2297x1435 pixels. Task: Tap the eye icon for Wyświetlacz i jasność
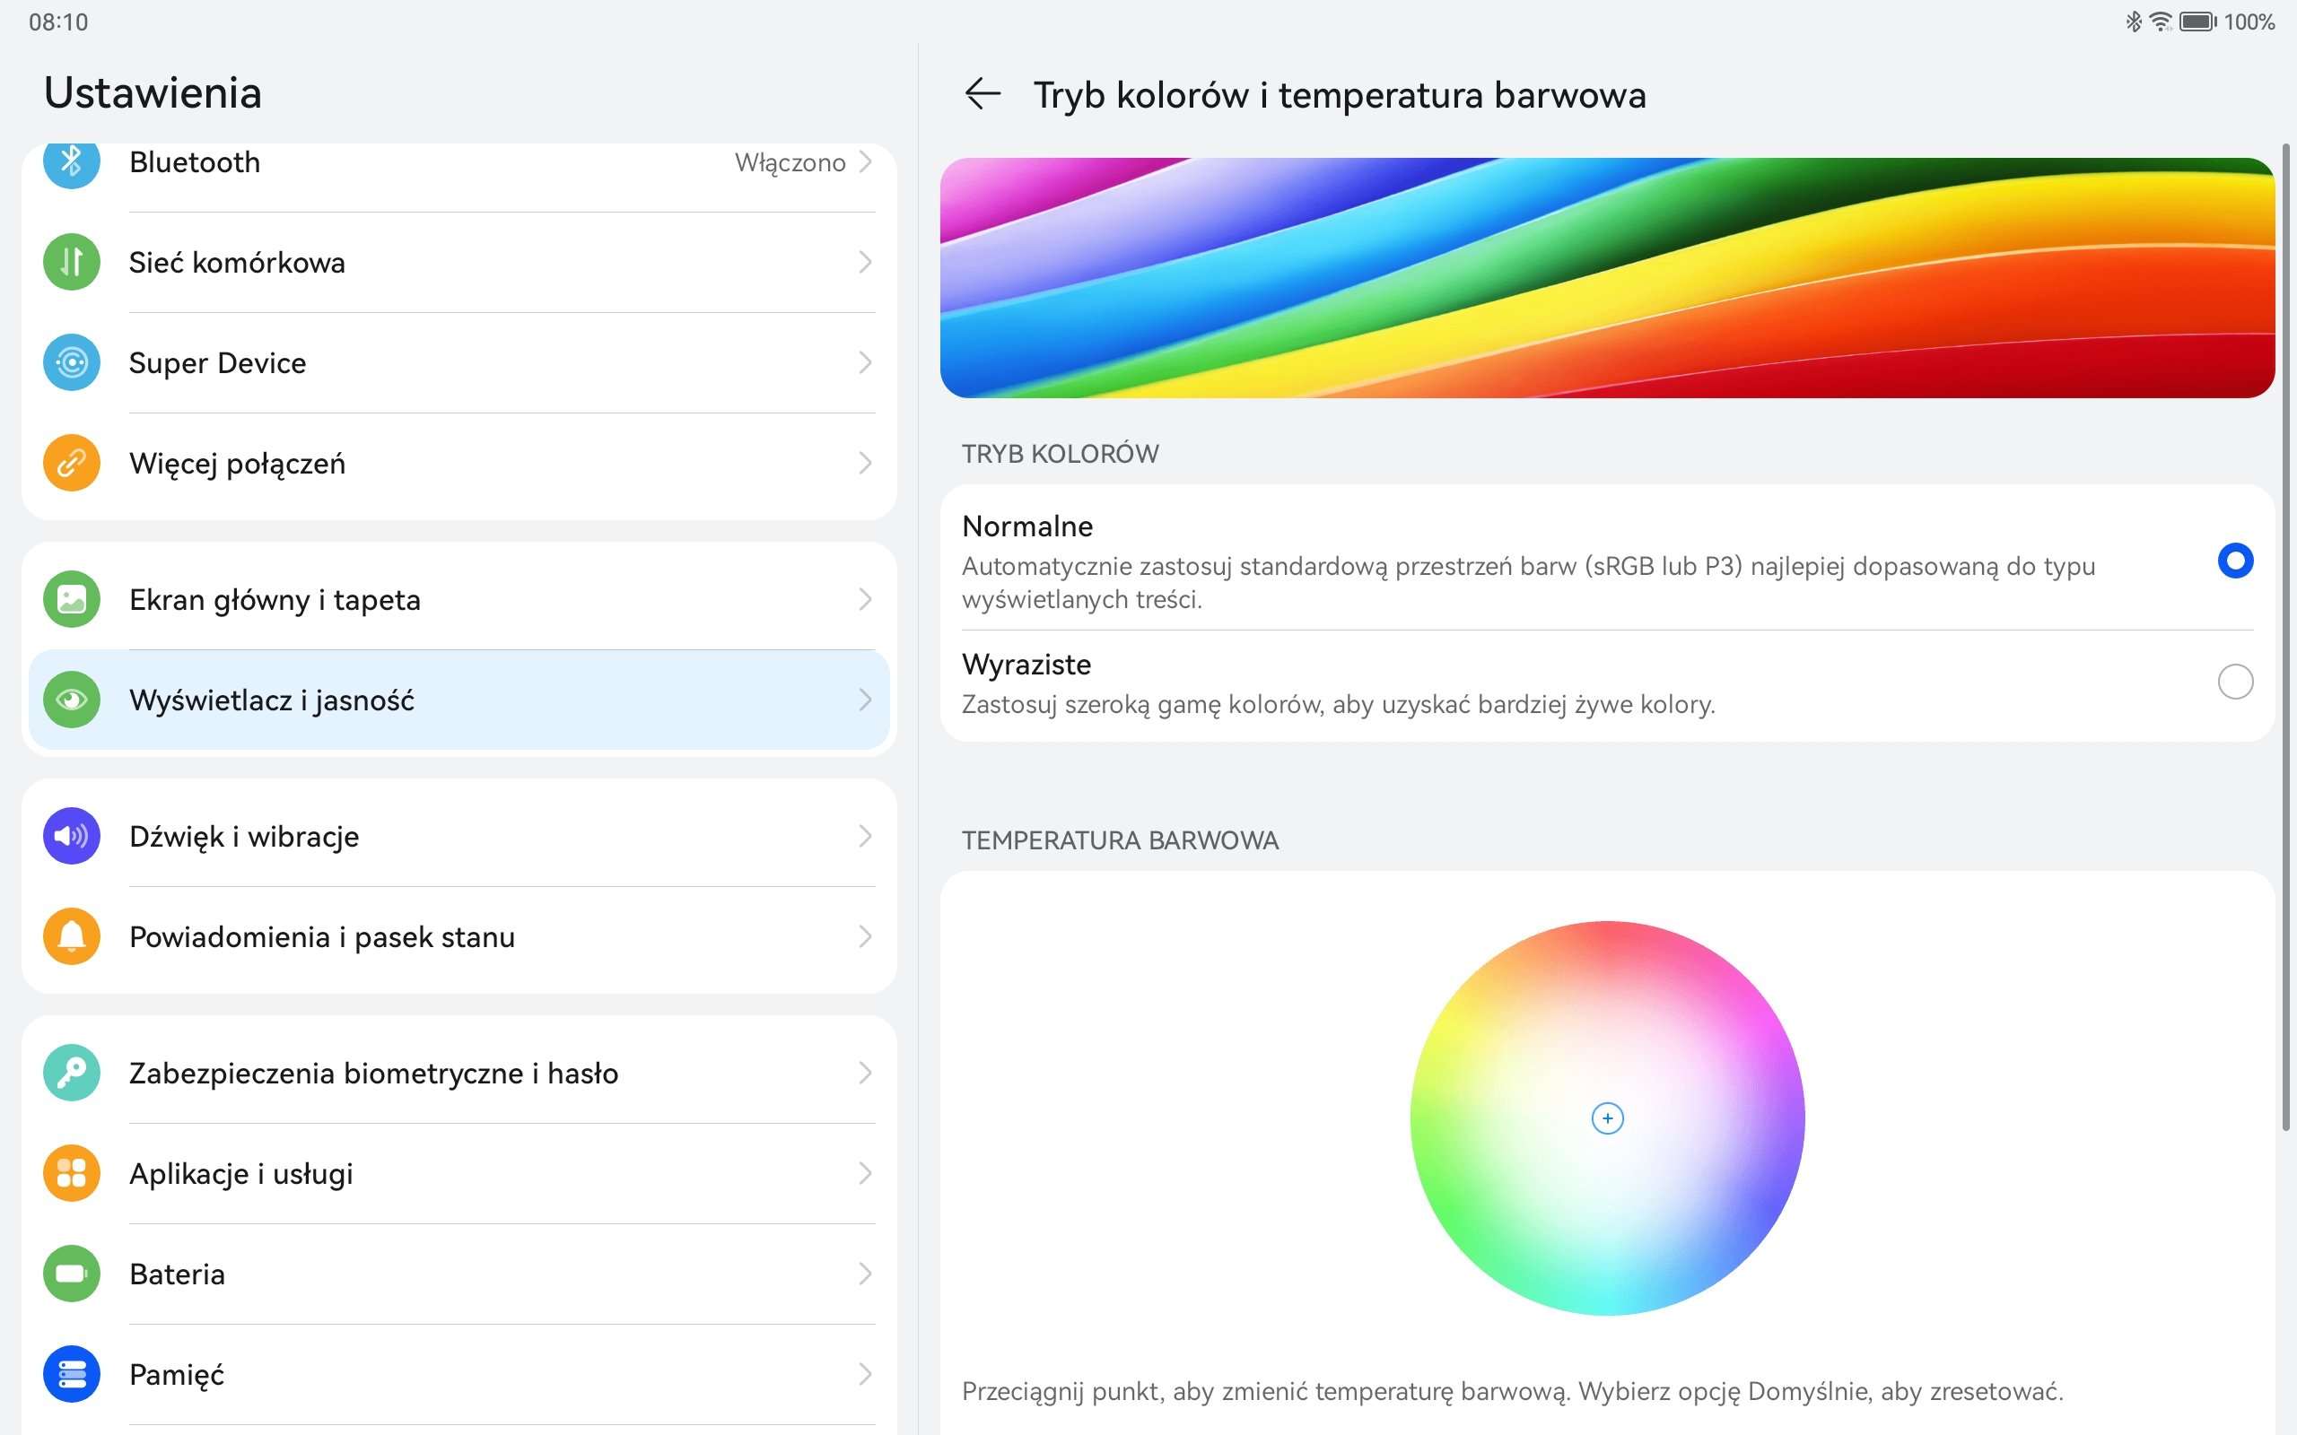(x=71, y=700)
